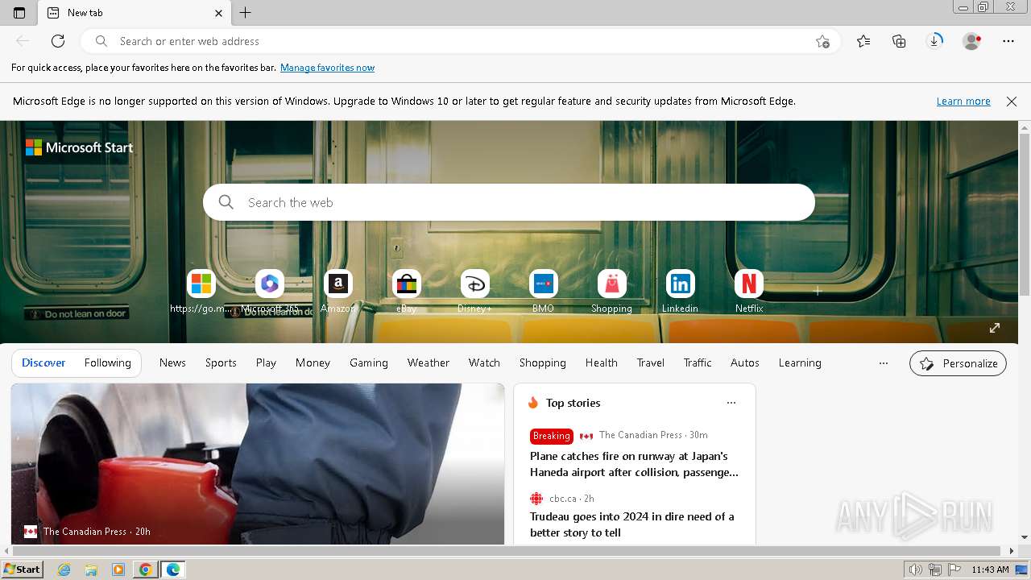Focus the address bar input
The height and width of the screenshot is (580, 1031).
459,41
